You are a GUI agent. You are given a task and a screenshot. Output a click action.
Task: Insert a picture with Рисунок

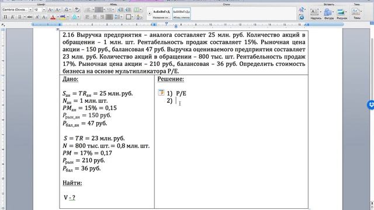pos(341,14)
